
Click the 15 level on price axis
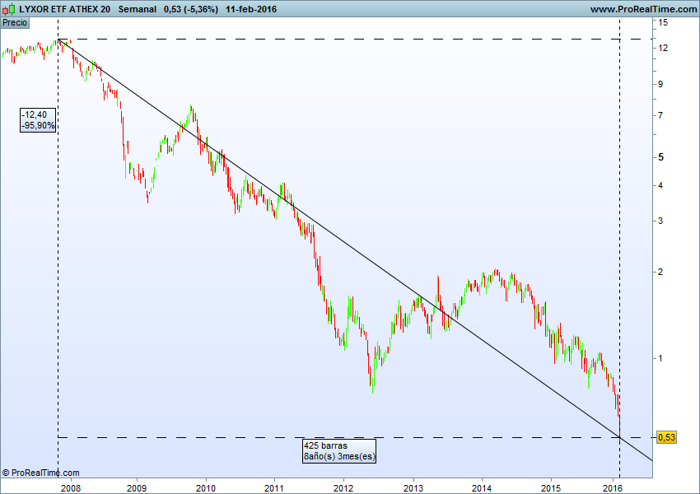tap(663, 22)
